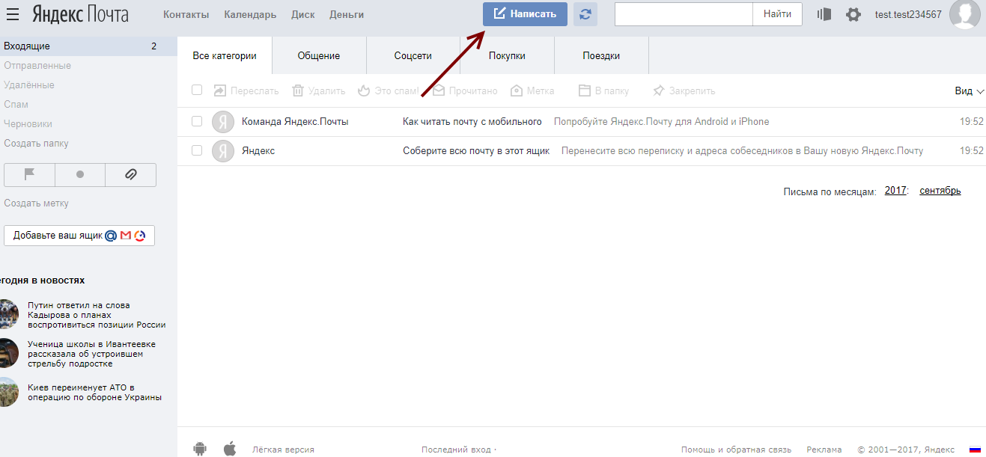Click the Apple app icon

[229, 449]
